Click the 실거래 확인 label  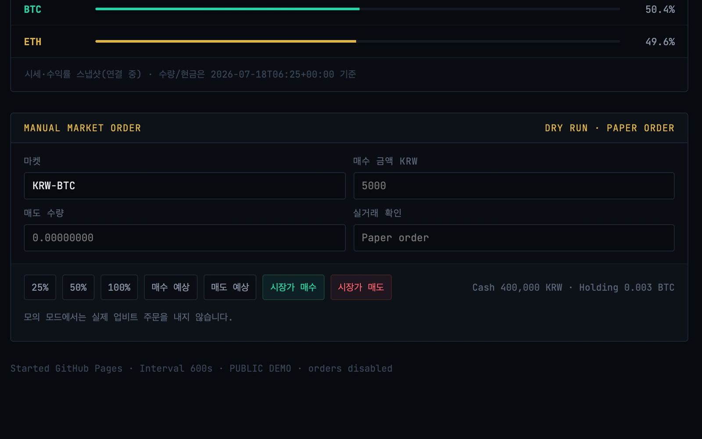(x=377, y=213)
